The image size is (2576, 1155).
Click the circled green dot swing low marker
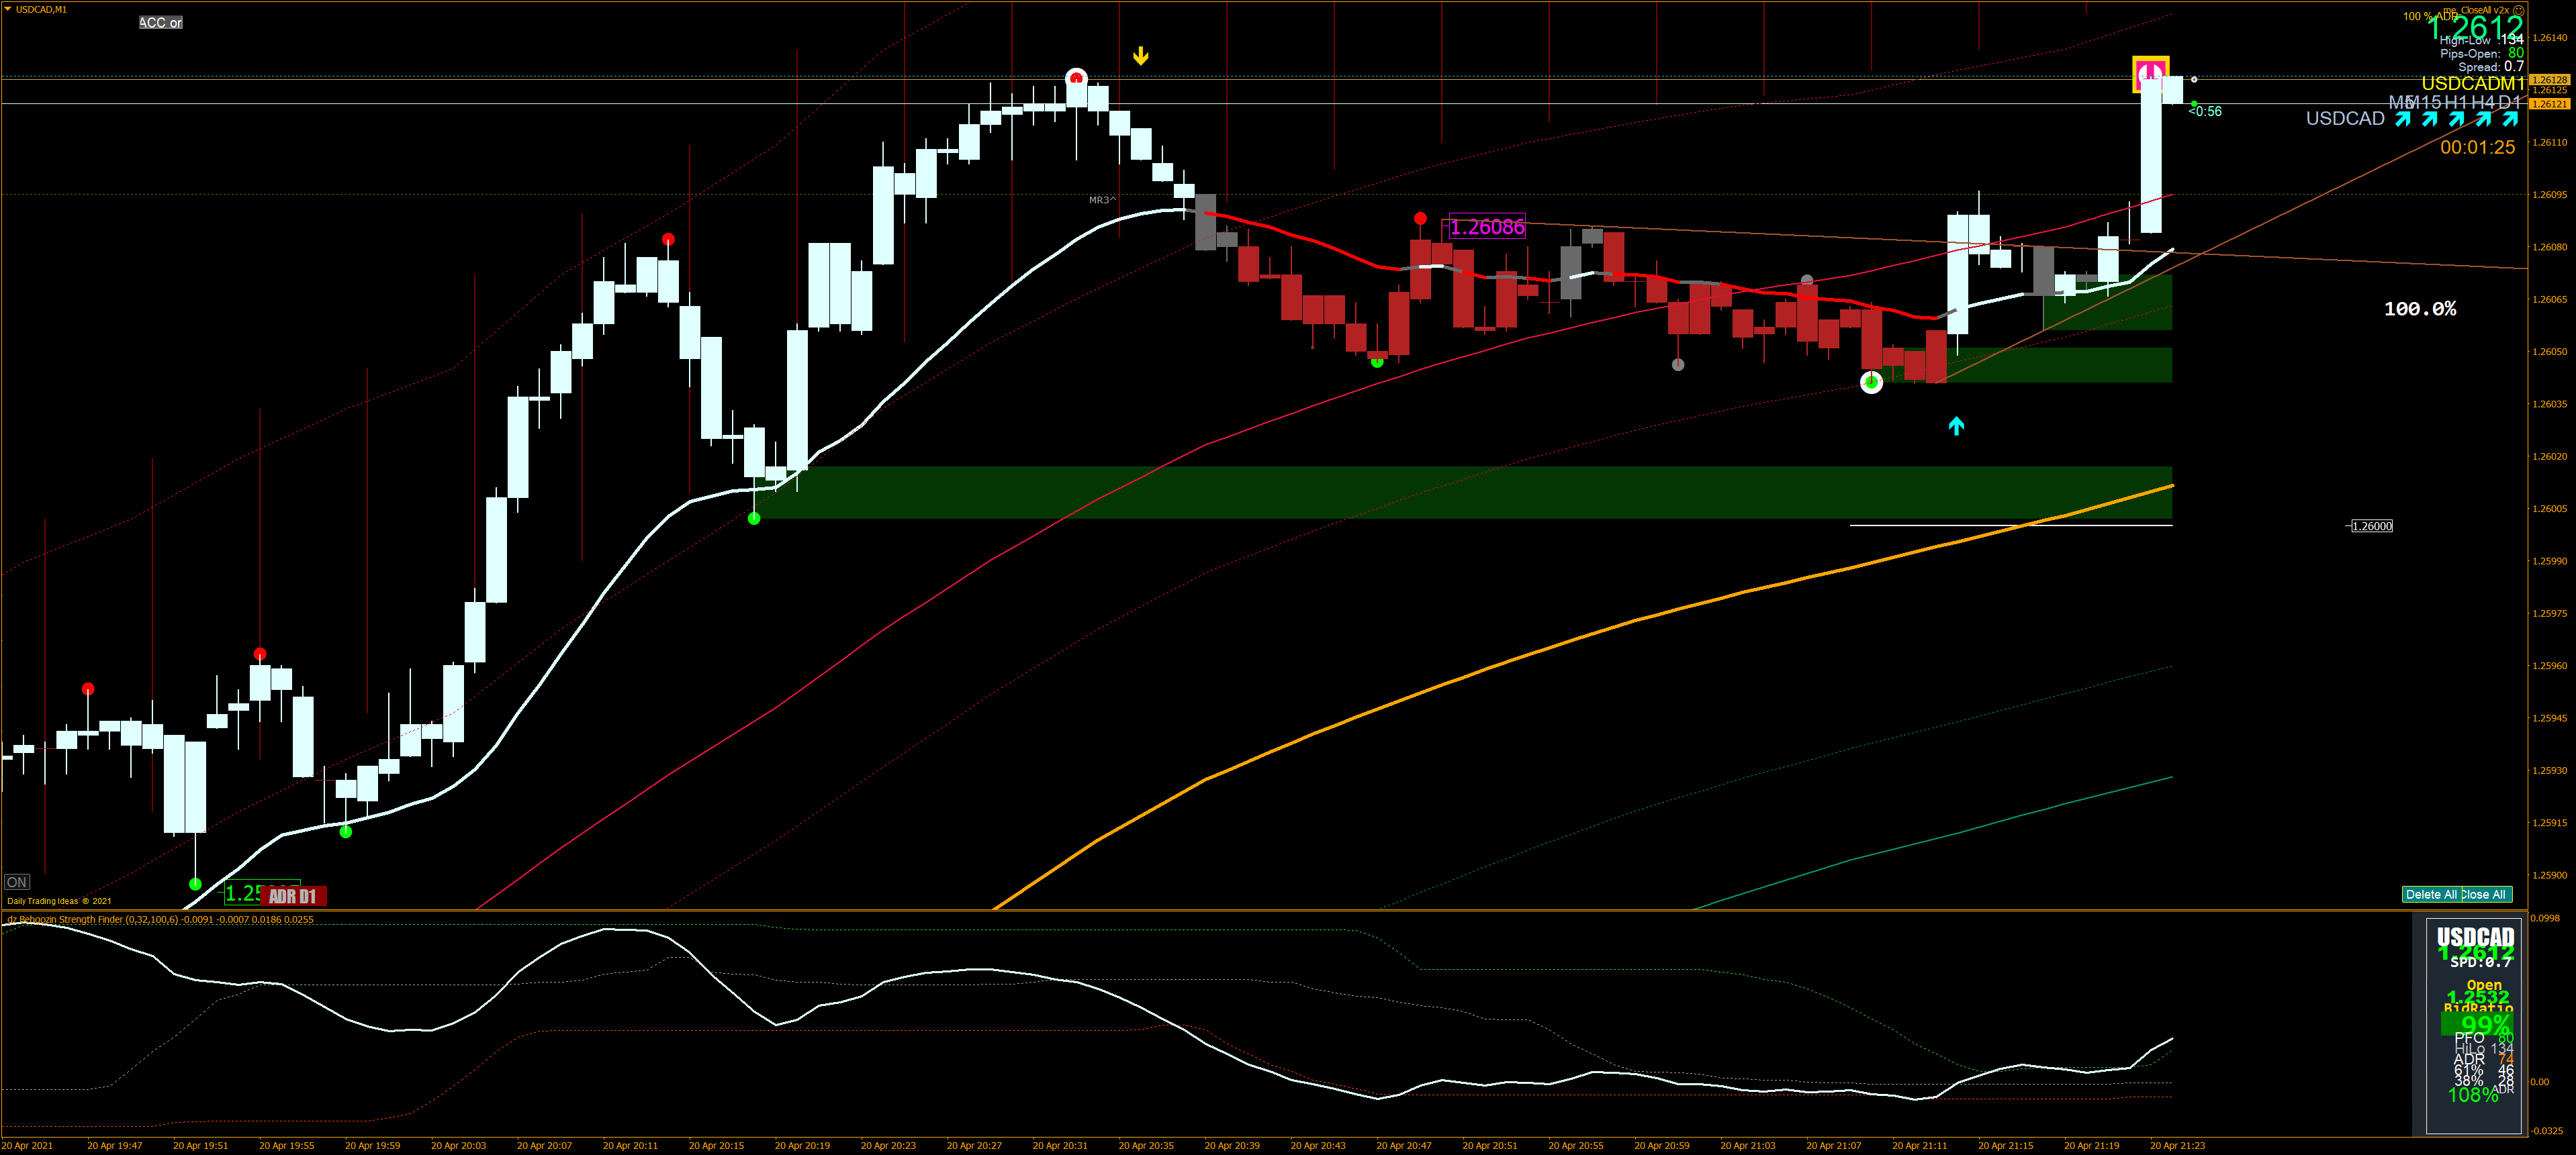(1871, 382)
